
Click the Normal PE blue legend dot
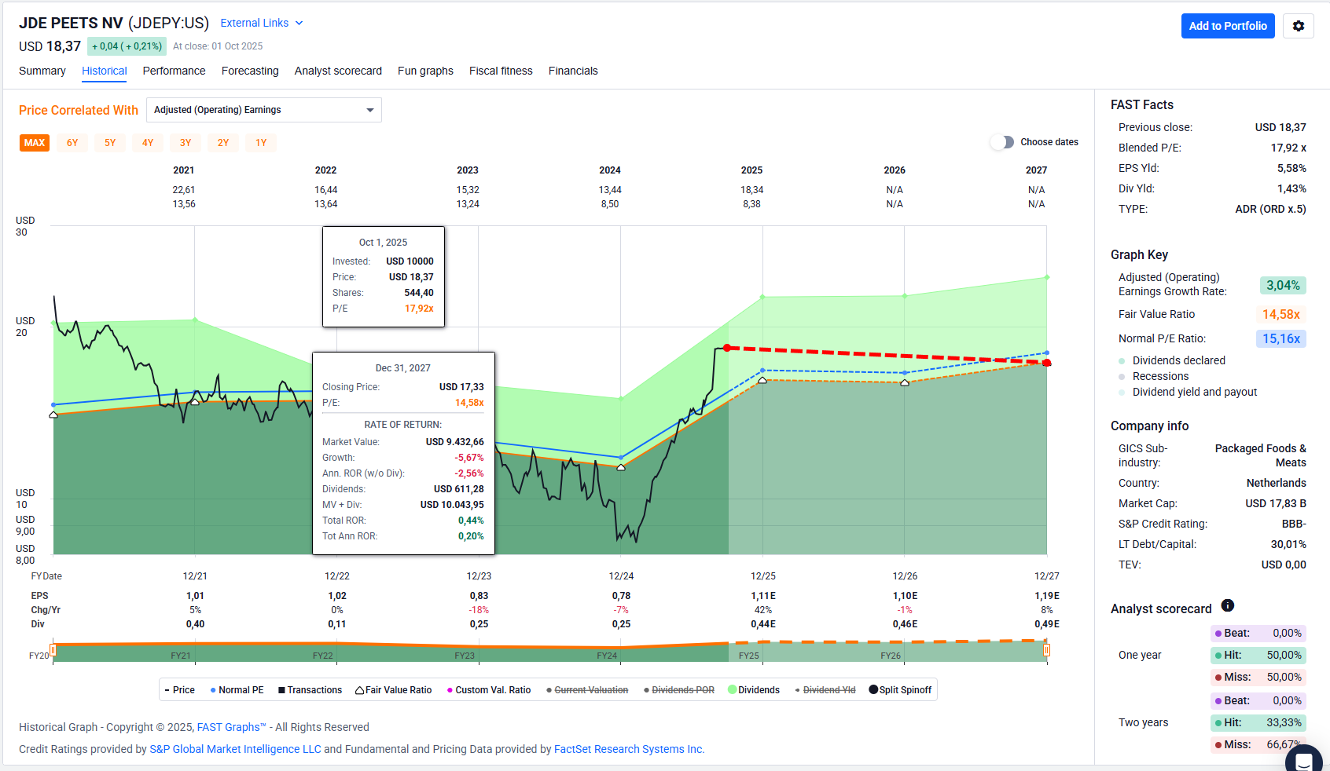pos(213,690)
